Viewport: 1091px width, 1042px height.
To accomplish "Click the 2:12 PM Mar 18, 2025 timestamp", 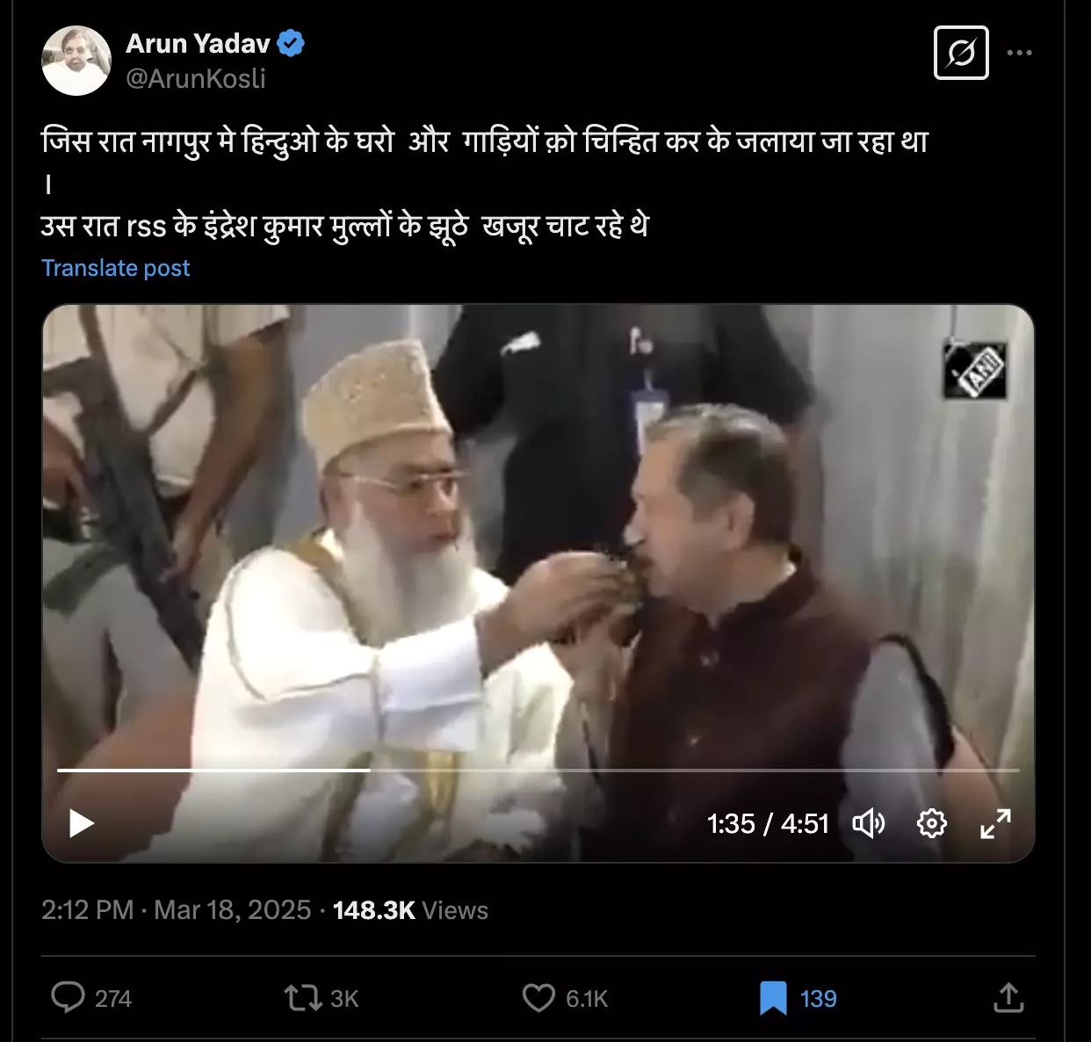I will pyautogui.click(x=176, y=909).
